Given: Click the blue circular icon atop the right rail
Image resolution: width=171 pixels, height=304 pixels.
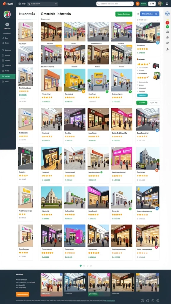Looking at the screenshot, I should 167,14.
